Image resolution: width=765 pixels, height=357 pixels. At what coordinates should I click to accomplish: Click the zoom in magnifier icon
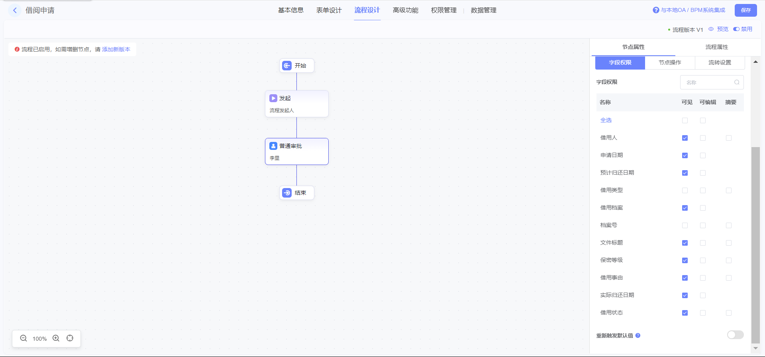(x=56, y=338)
